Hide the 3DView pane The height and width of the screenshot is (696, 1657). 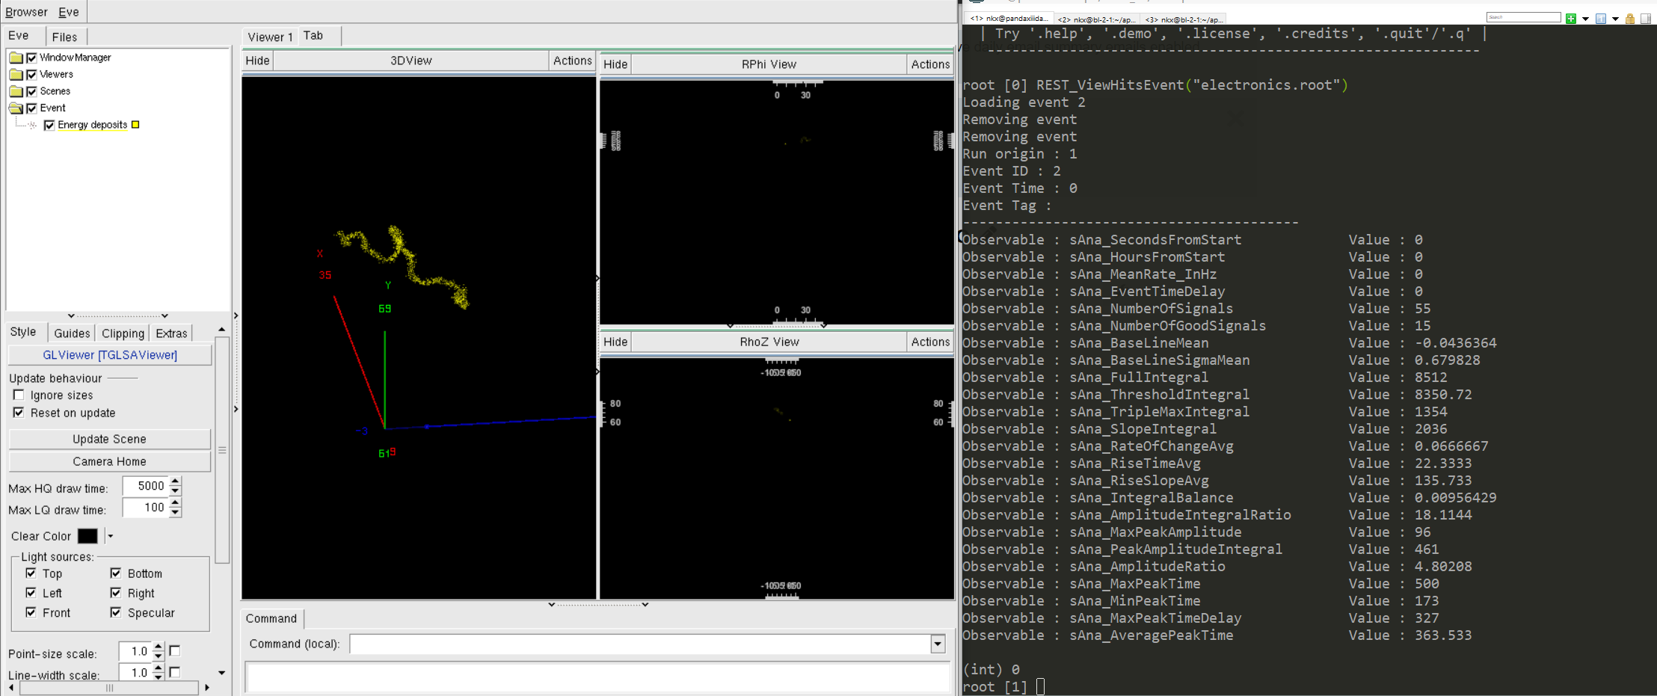coord(258,61)
